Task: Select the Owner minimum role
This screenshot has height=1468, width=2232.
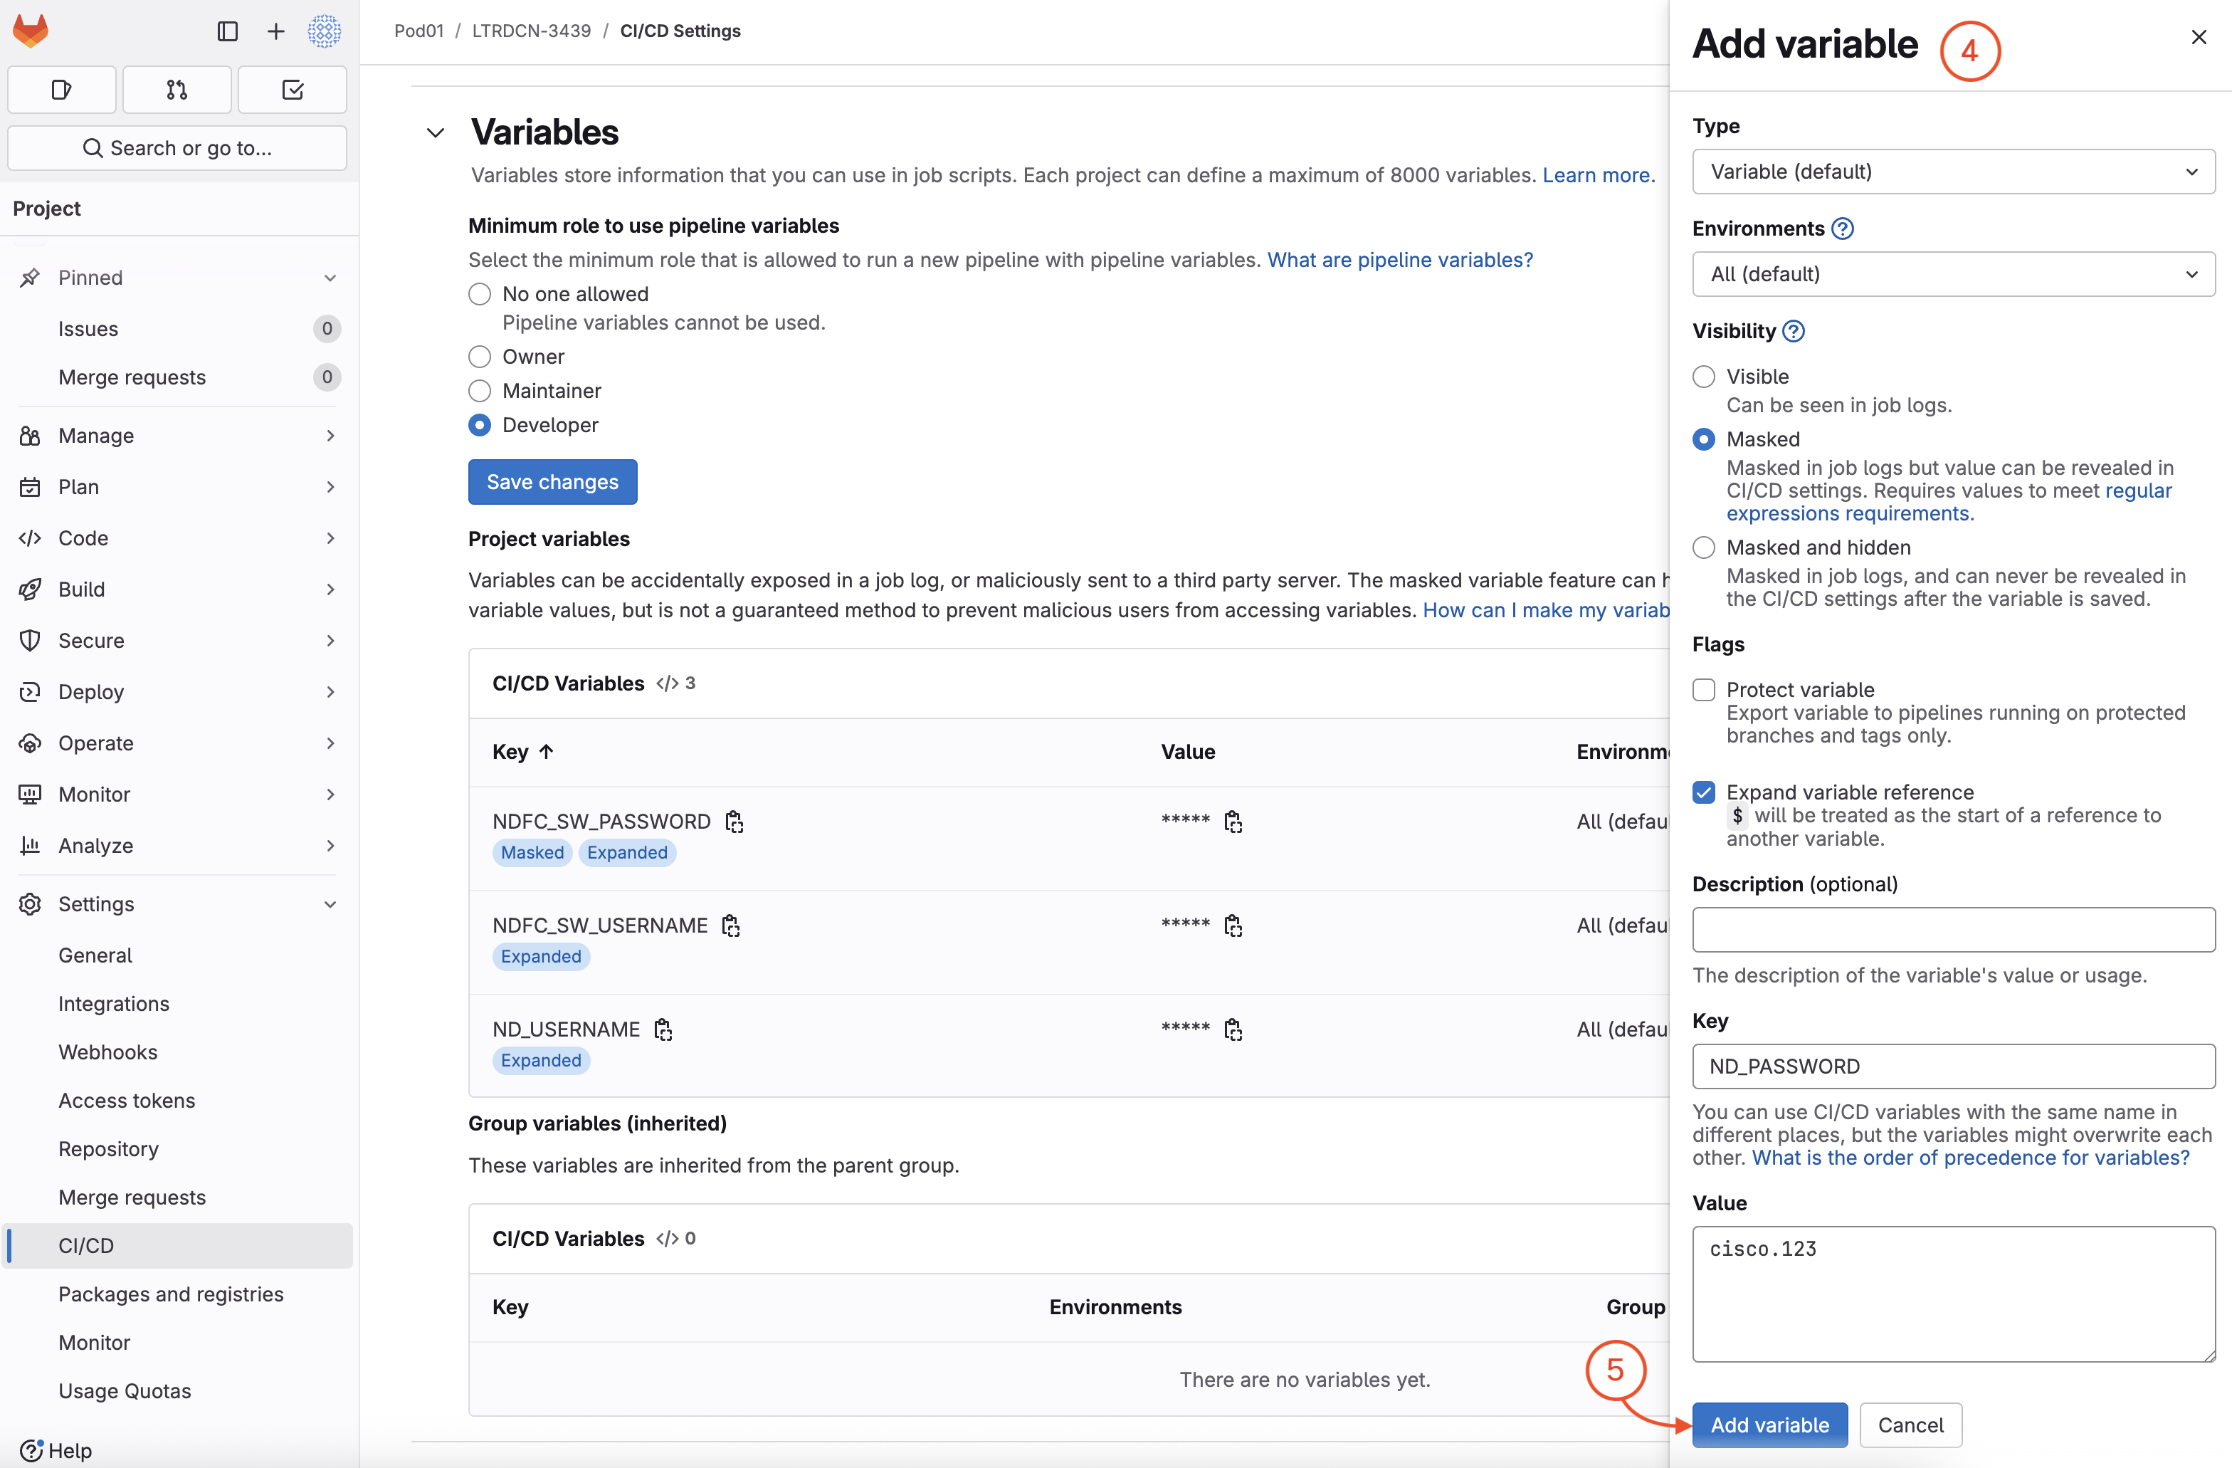Action: [x=479, y=357]
